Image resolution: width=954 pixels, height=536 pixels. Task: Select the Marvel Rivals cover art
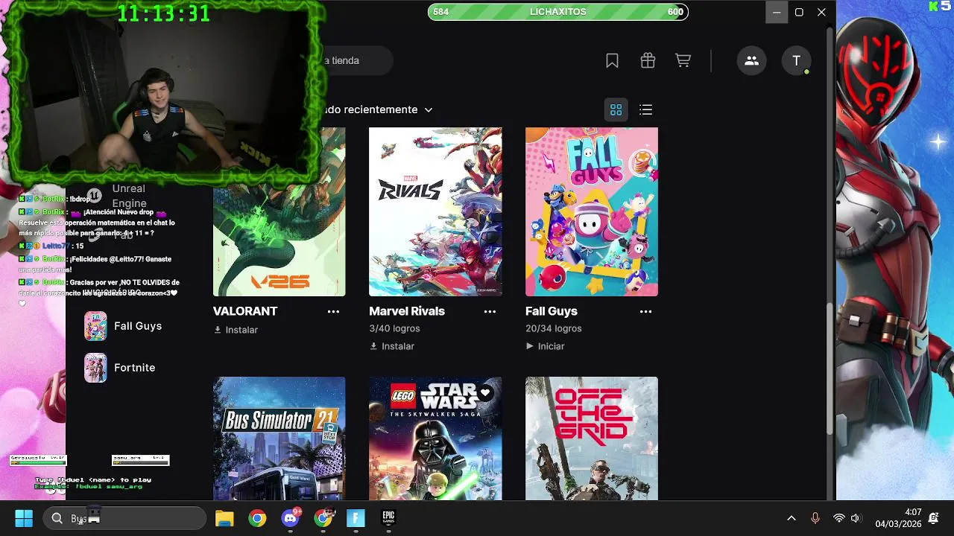click(435, 211)
